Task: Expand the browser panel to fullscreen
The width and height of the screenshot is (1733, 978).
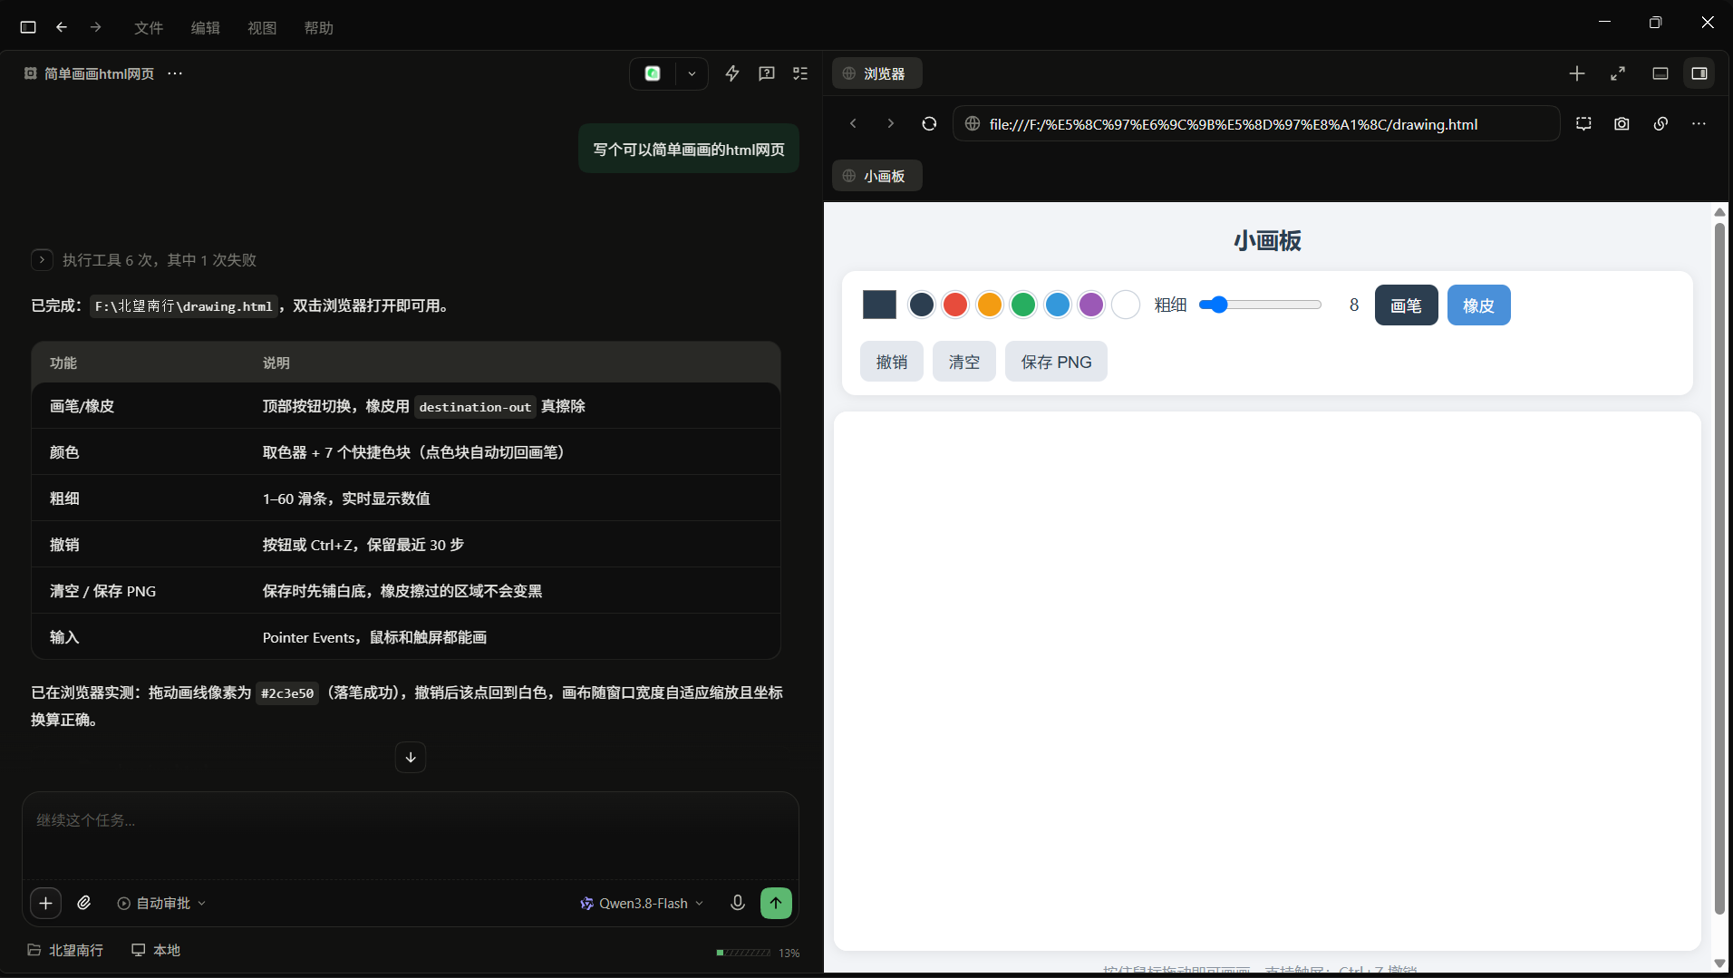Action: [1618, 73]
